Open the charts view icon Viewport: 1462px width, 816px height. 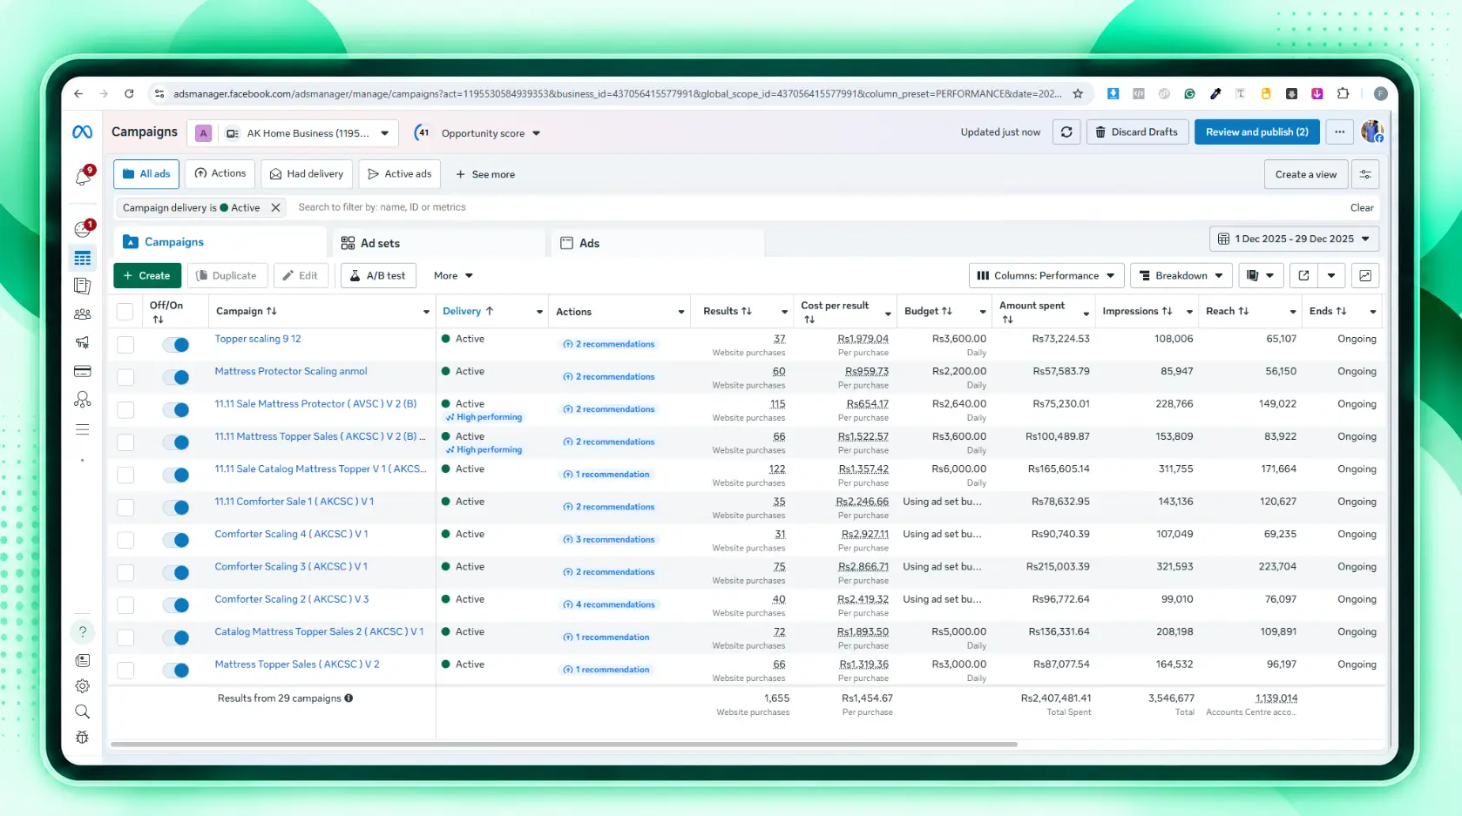pos(1365,275)
